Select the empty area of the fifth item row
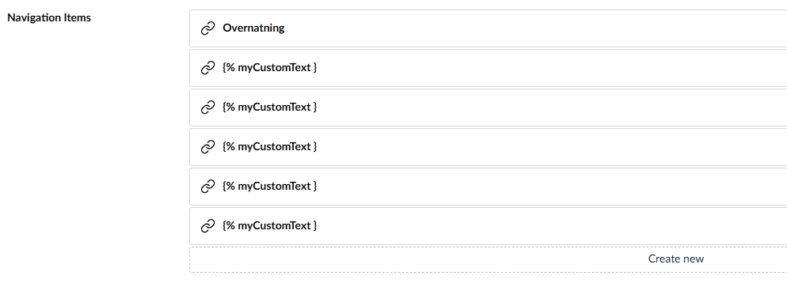The height and width of the screenshot is (287, 787). (x=552, y=187)
